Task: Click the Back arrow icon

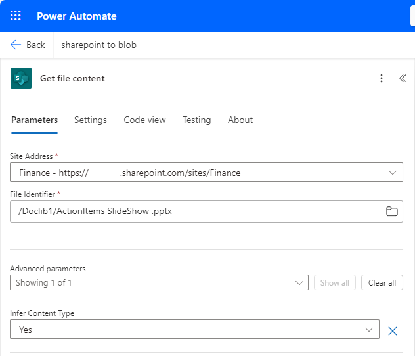Action: pos(16,45)
